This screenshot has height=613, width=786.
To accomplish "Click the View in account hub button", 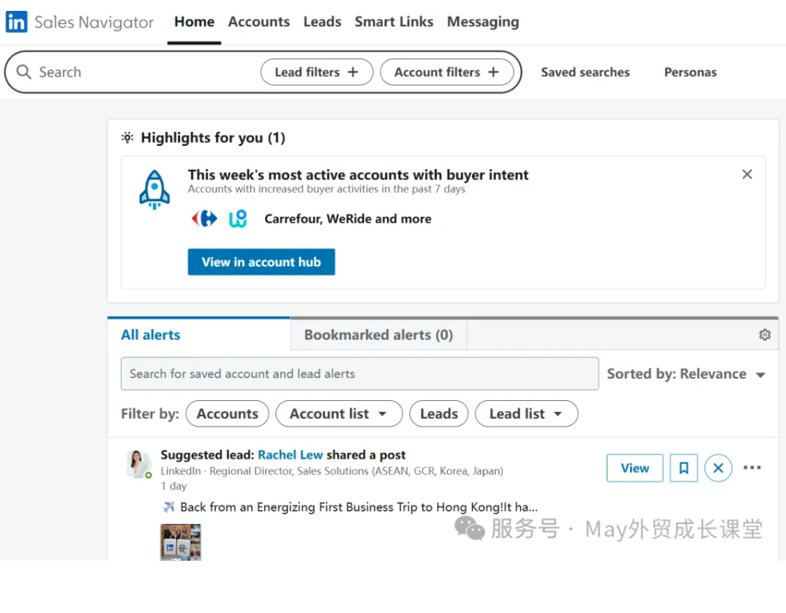I will 261,262.
